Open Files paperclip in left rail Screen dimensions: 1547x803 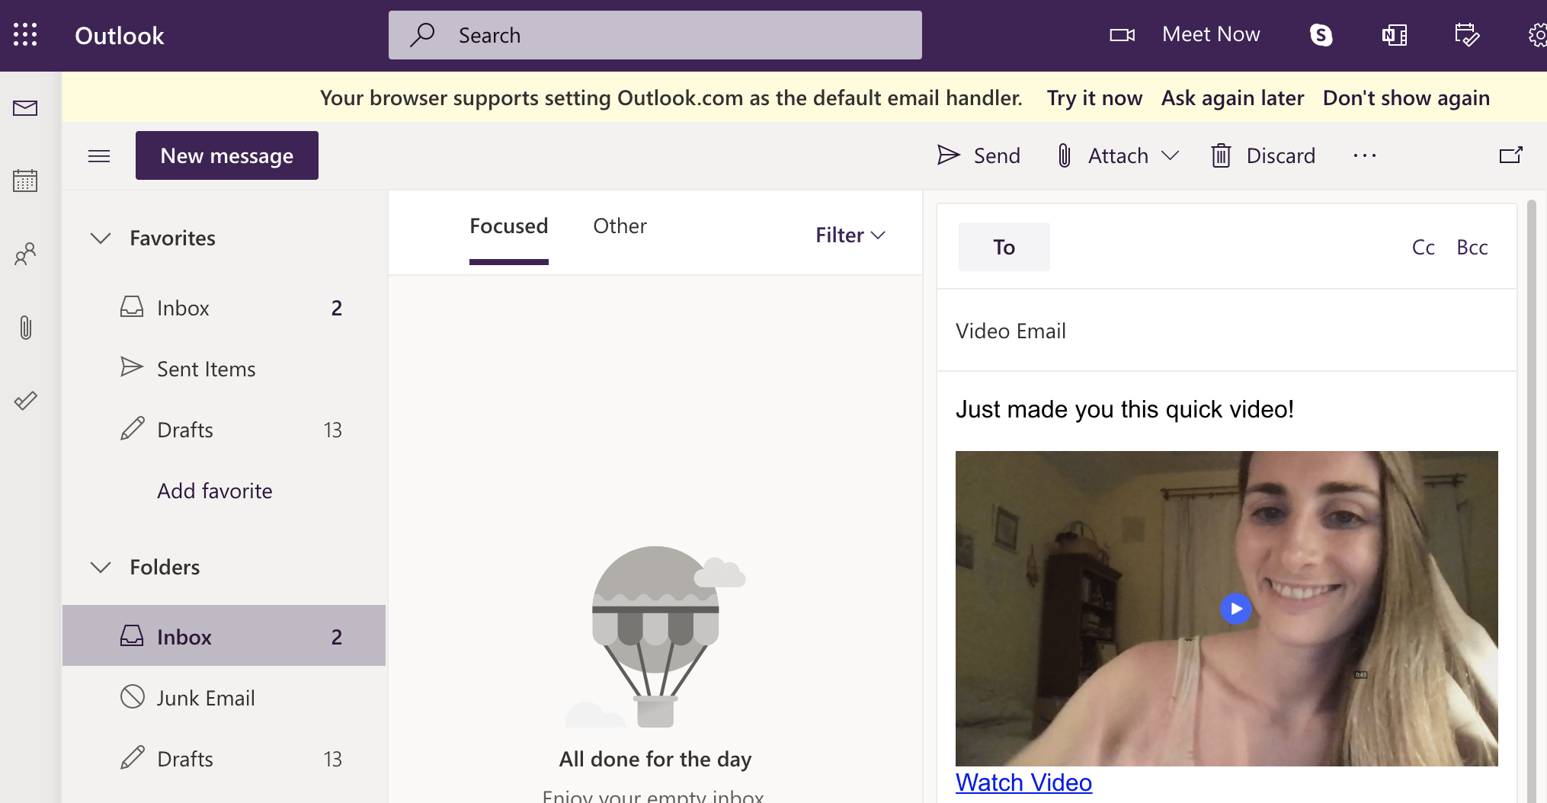point(25,328)
